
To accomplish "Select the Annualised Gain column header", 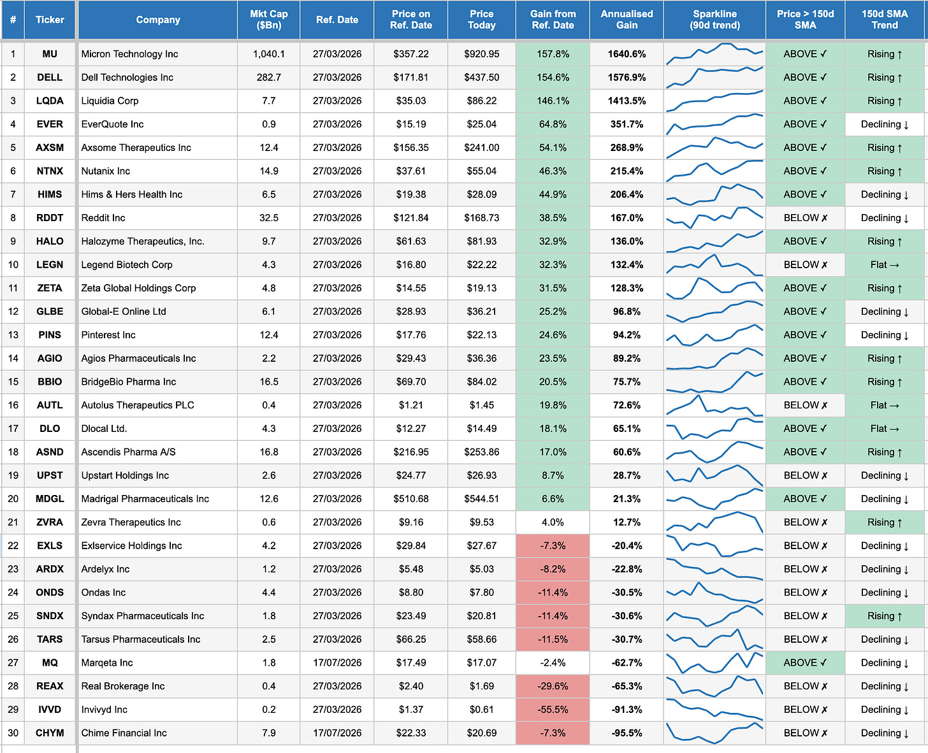I will (627, 20).
